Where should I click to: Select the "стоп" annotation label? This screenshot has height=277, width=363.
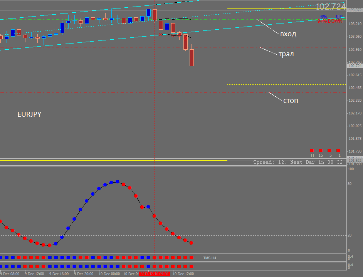pos(291,101)
